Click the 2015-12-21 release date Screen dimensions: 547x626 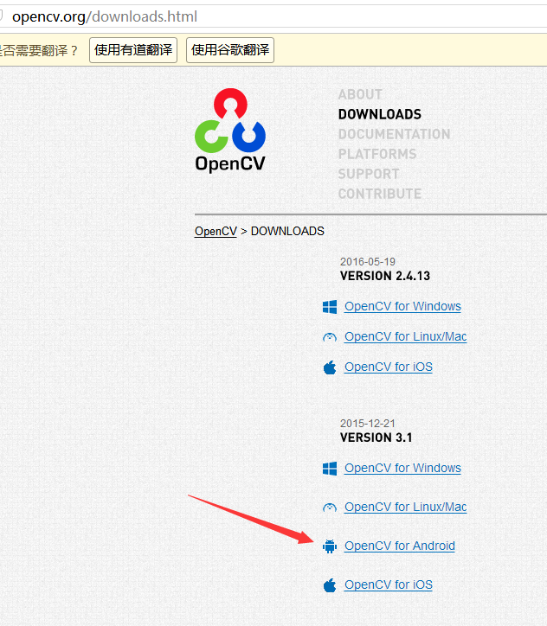click(x=368, y=424)
